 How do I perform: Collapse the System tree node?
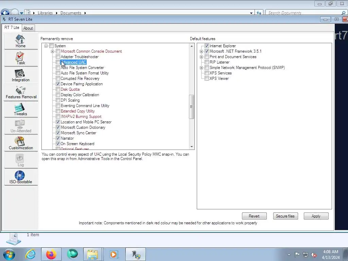click(46, 46)
